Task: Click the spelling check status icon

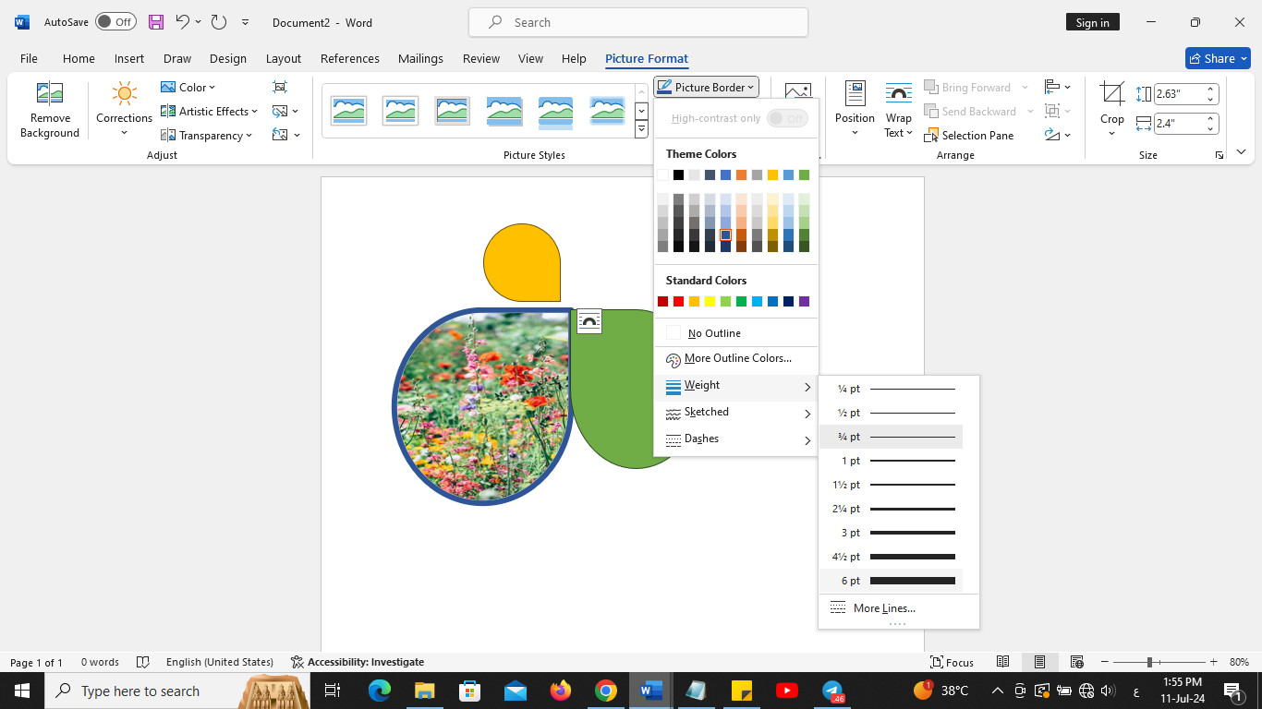Action: [x=143, y=662]
